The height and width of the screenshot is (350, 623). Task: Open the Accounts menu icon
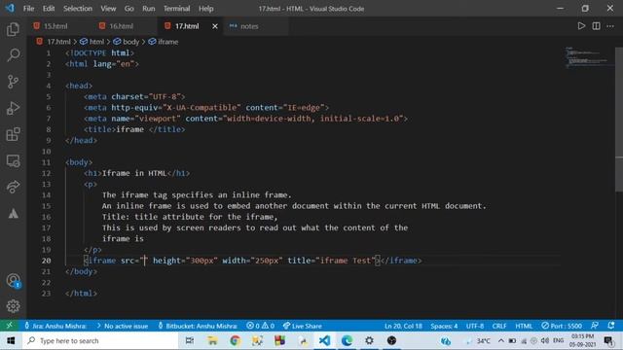click(13, 281)
